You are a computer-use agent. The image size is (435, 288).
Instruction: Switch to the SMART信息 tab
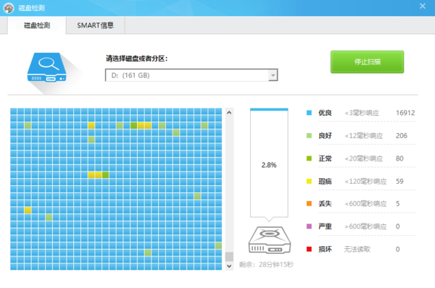coord(96,25)
